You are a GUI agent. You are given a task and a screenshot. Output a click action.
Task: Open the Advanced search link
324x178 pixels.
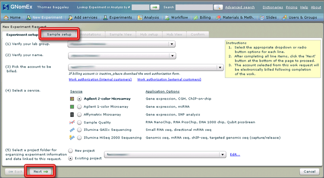coord(240,7)
